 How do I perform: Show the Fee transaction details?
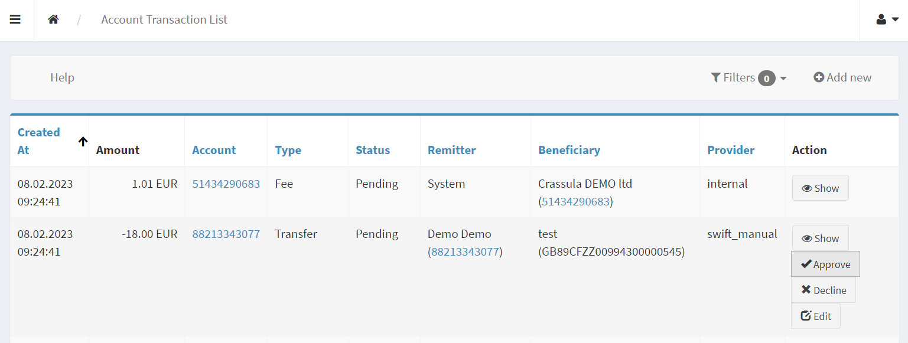pyautogui.click(x=820, y=188)
